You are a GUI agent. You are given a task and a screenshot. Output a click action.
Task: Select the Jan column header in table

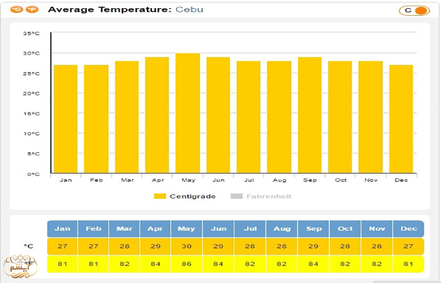[x=62, y=229]
